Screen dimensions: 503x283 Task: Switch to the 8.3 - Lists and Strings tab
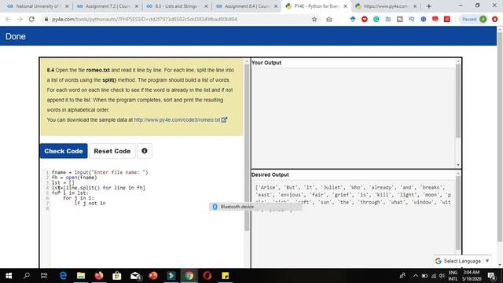point(176,6)
